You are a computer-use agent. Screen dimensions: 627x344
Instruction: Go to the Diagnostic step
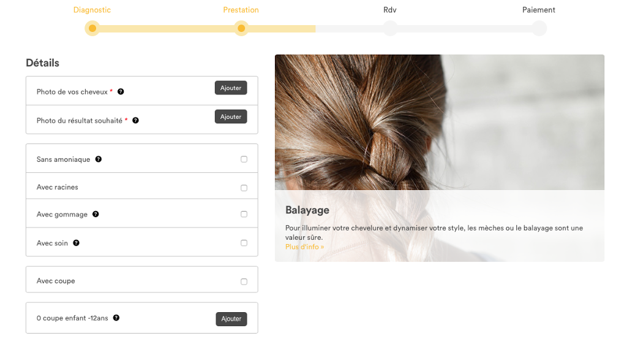coord(92,10)
